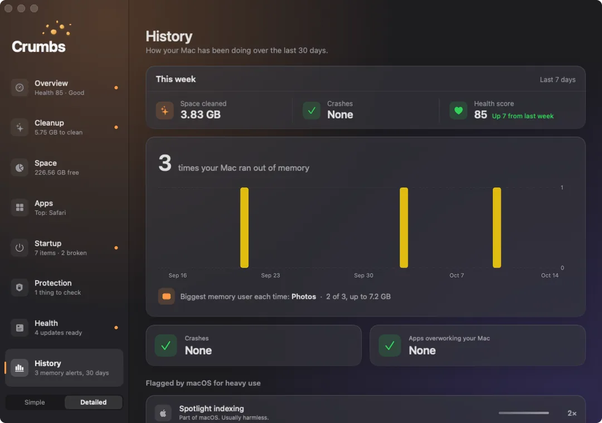Viewport: 602px width, 423px height.
Task: Open the Apps overworking your Mac card
Action: click(477, 346)
